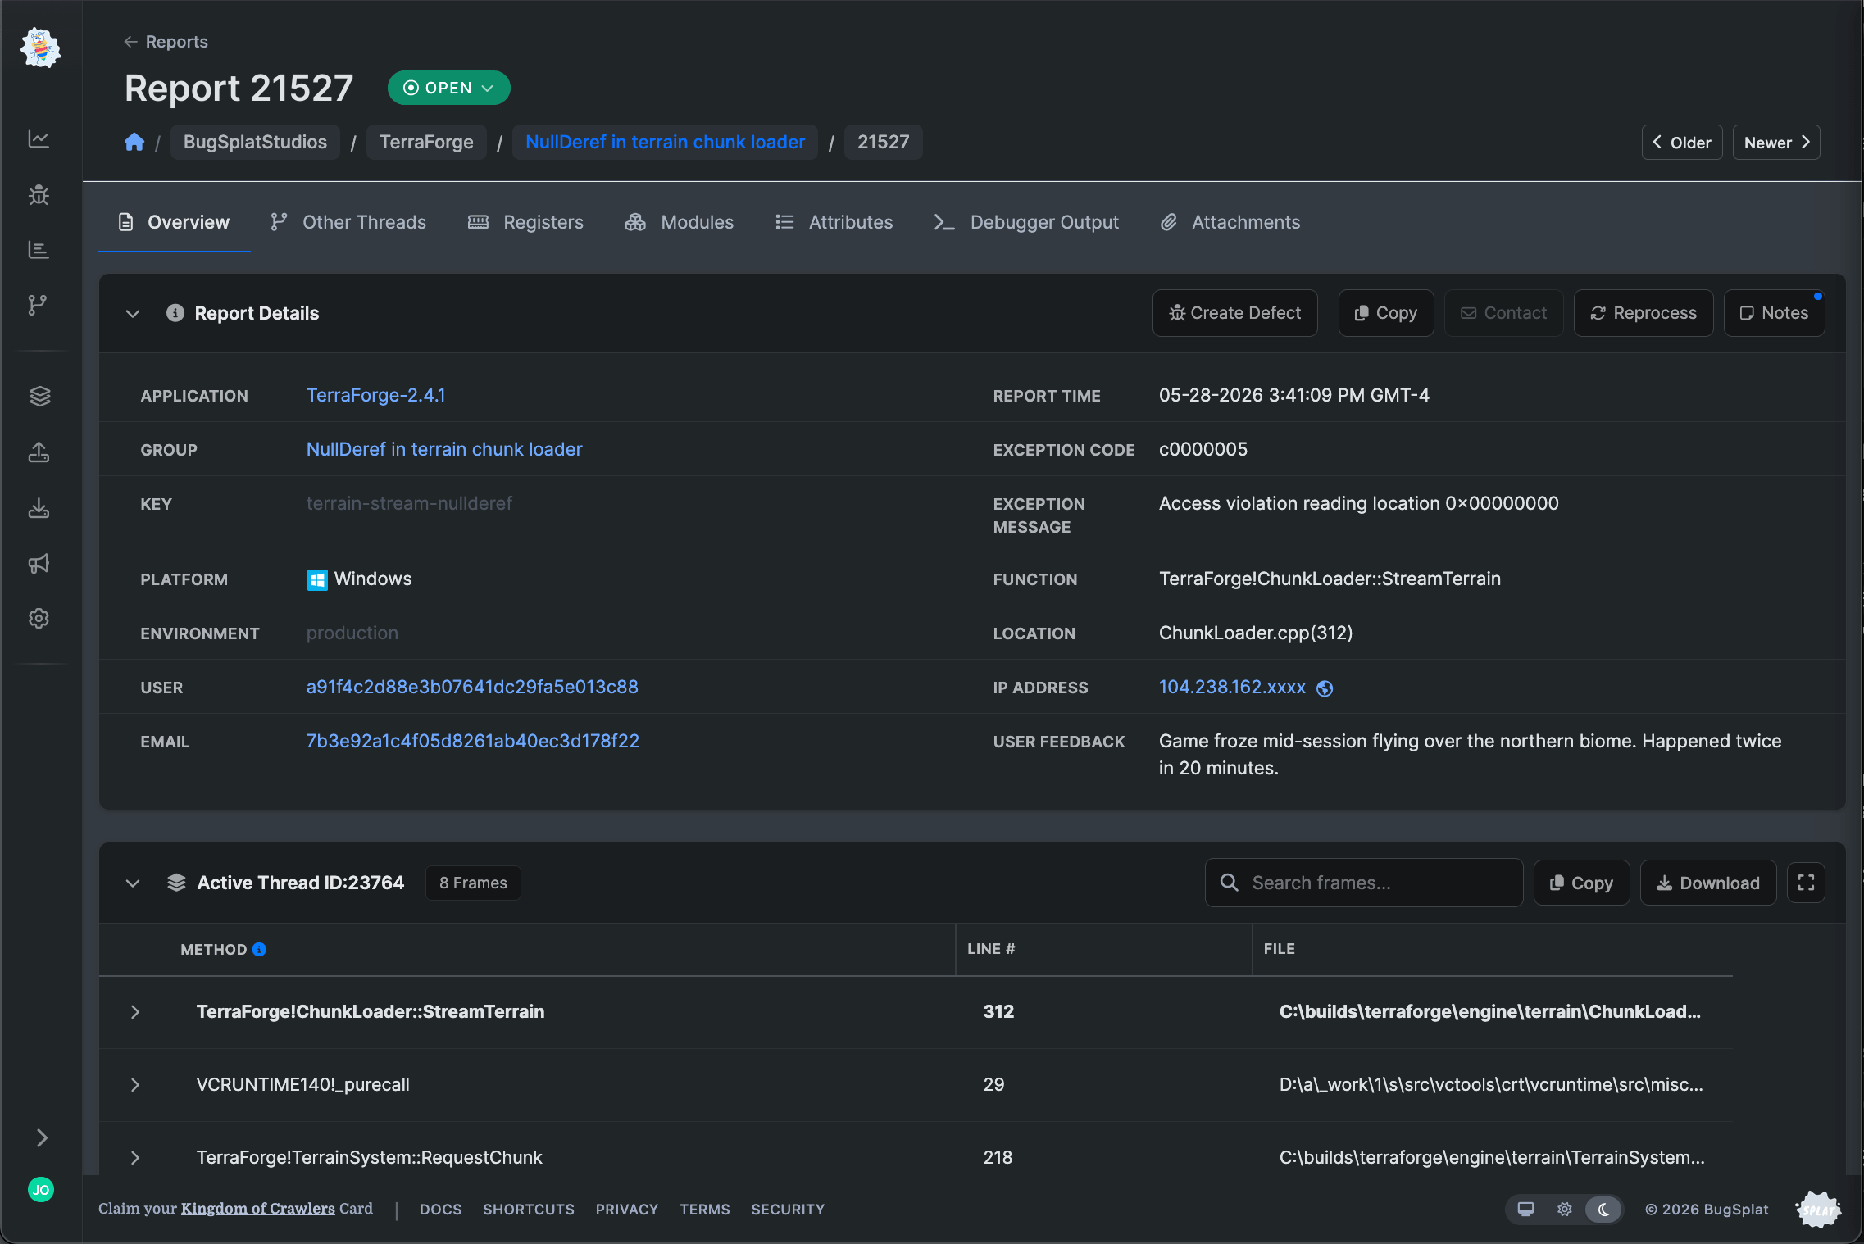Click the Create Defect button
Viewport: 1864px width, 1244px height.
point(1234,313)
